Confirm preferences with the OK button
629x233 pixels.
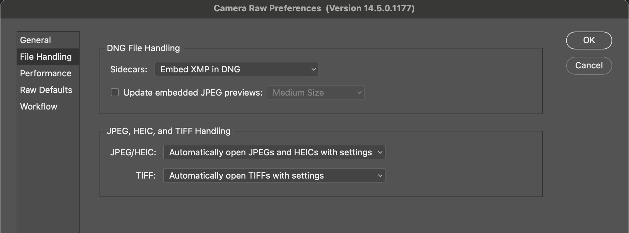pyautogui.click(x=589, y=40)
